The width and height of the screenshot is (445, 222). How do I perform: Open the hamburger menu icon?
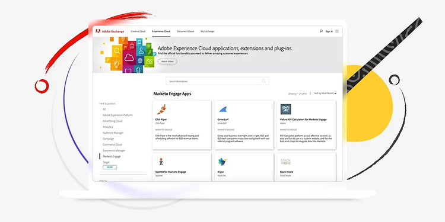[337, 31]
